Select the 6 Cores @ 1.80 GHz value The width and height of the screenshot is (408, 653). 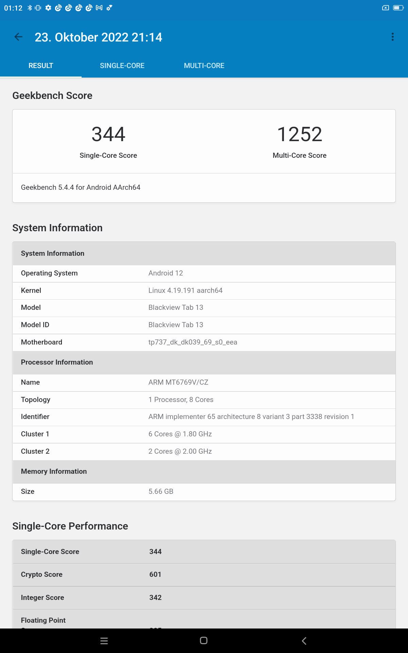pyautogui.click(x=180, y=434)
